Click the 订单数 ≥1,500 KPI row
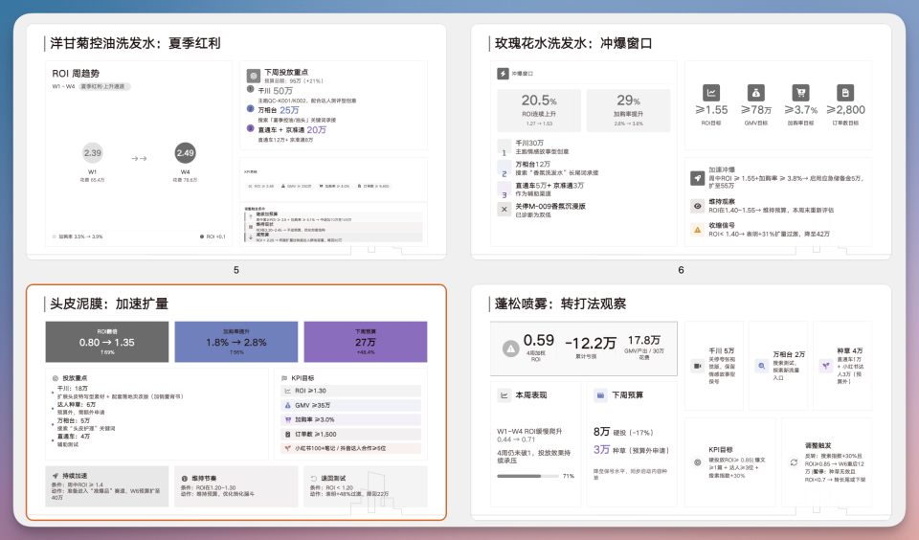919x540 pixels. [351, 435]
